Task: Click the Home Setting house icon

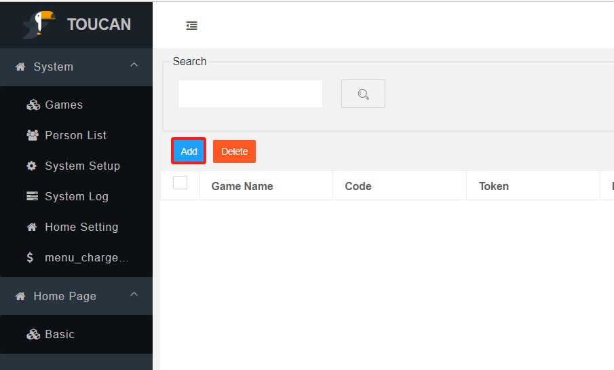Action: click(32, 227)
